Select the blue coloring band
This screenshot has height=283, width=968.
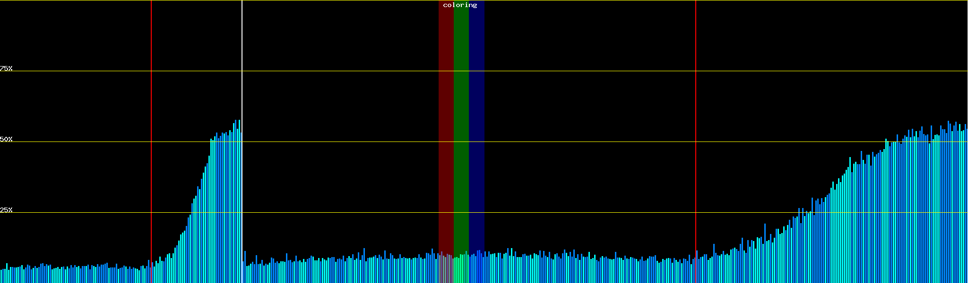[x=476, y=118]
